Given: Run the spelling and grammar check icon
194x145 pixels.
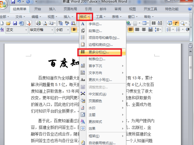Looking at the screenshot, I should 67,23.
